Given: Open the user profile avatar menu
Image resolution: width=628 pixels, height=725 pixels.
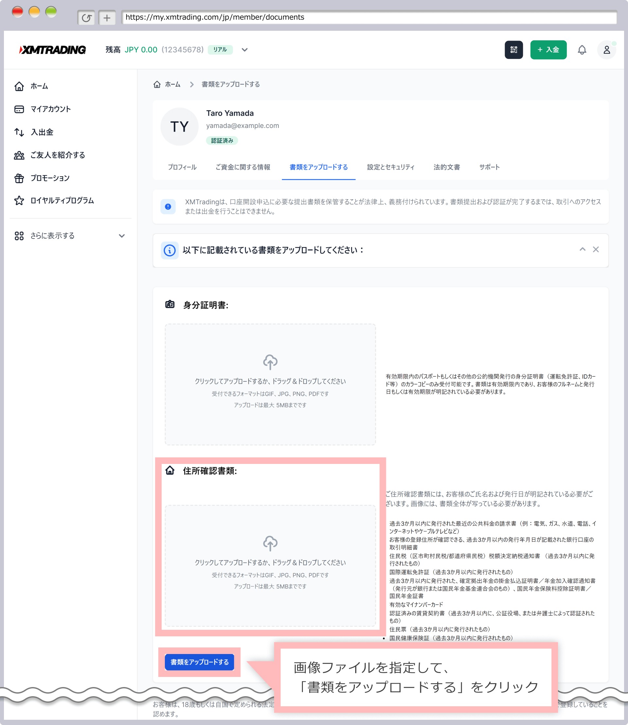Looking at the screenshot, I should (x=606, y=50).
